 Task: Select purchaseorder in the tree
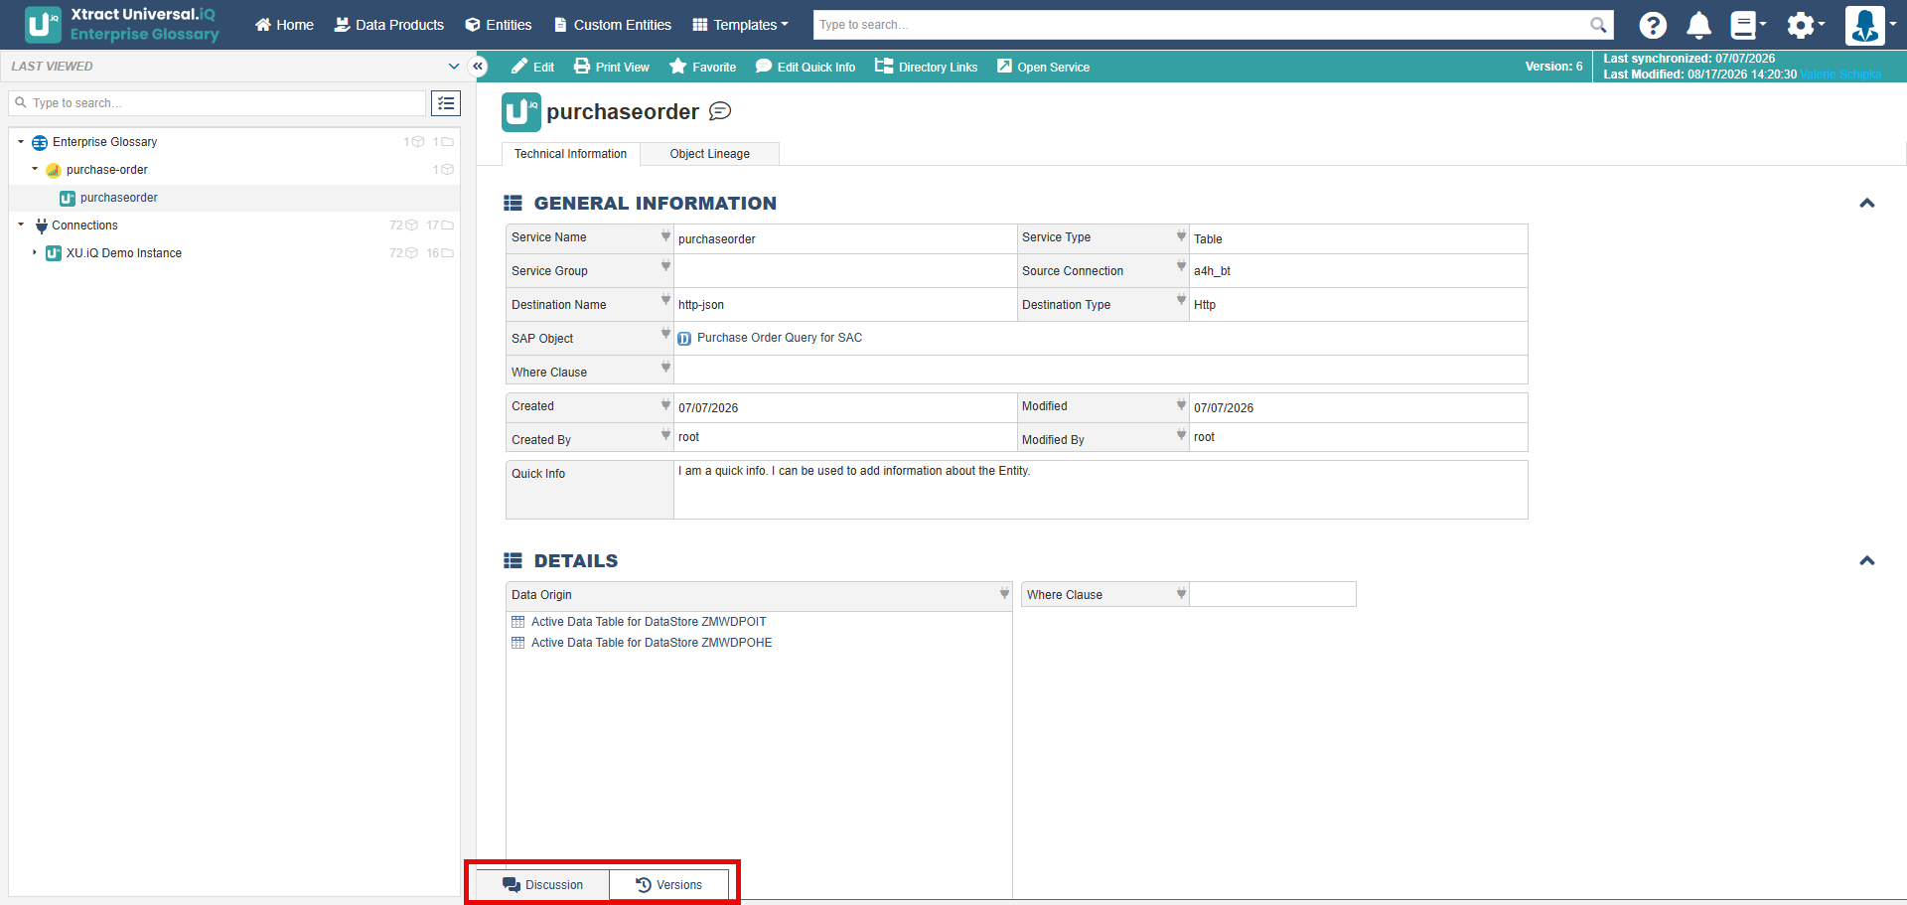[118, 198]
